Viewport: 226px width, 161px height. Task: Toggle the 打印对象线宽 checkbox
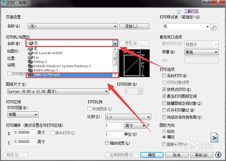pos(164,82)
